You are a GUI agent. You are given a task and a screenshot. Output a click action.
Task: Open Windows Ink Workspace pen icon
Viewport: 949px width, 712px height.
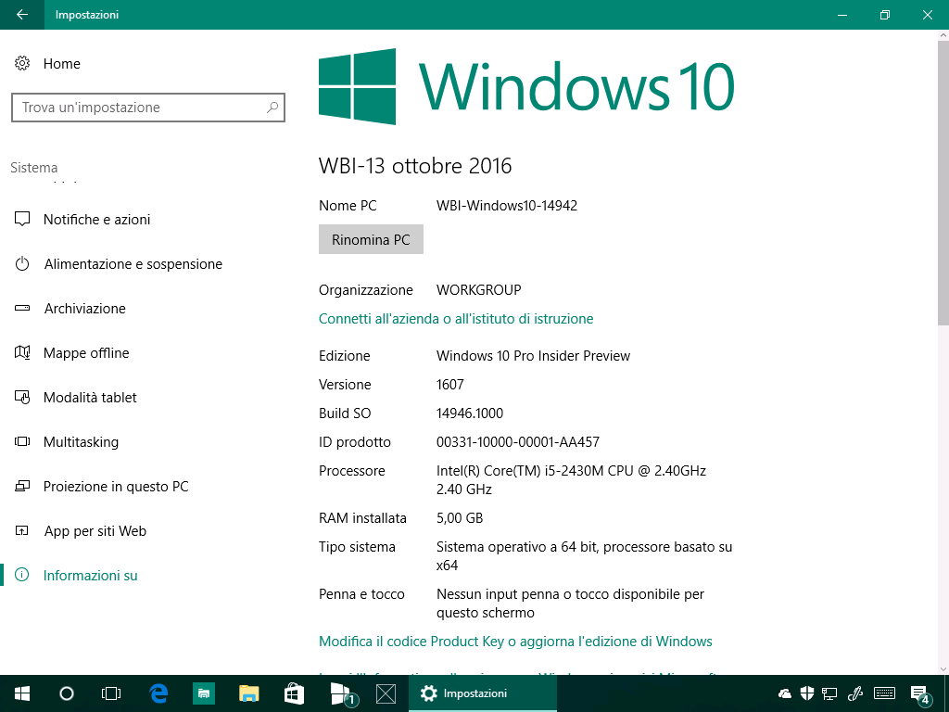pyautogui.click(x=855, y=693)
